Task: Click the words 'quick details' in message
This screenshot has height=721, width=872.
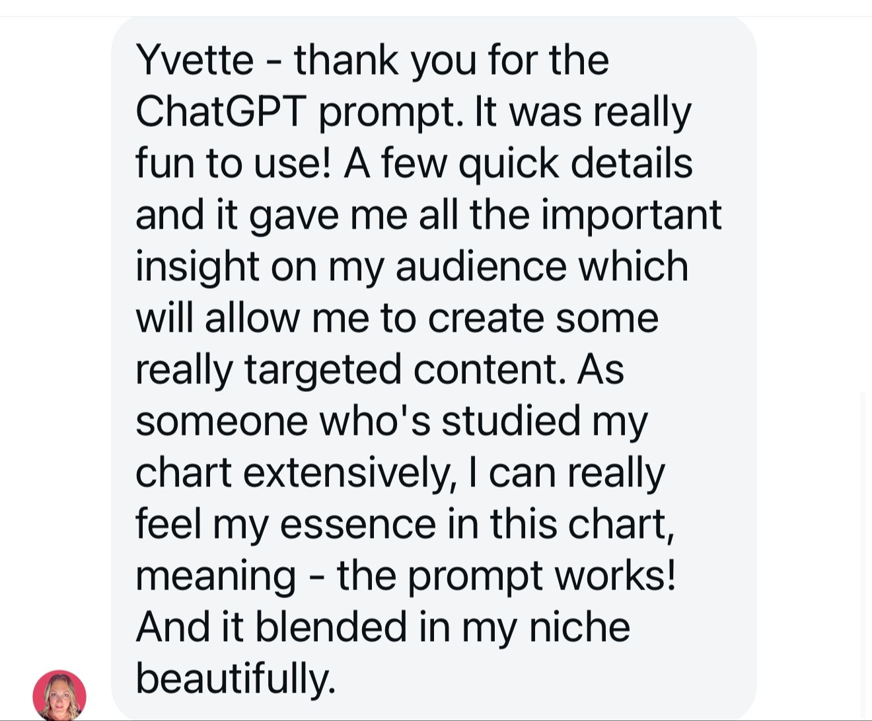Action: tap(575, 163)
